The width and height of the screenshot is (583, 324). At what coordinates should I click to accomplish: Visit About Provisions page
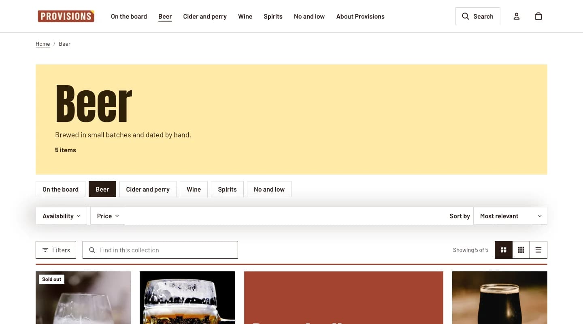pyautogui.click(x=360, y=16)
